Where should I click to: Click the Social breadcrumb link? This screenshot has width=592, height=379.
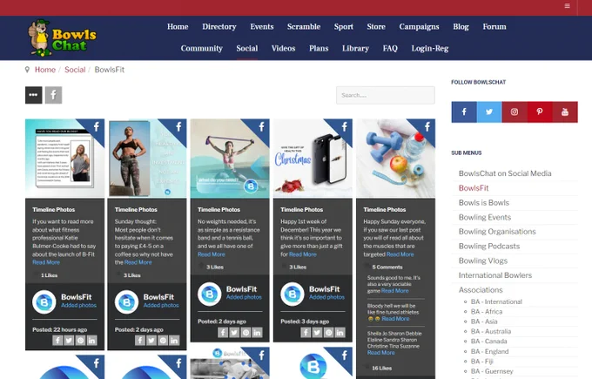point(75,70)
